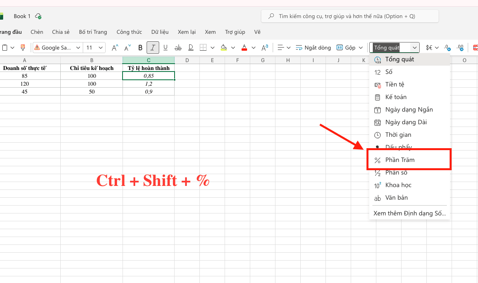Toggle double underline formatting
This screenshot has width=478, height=283.
(x=191, y=48)
